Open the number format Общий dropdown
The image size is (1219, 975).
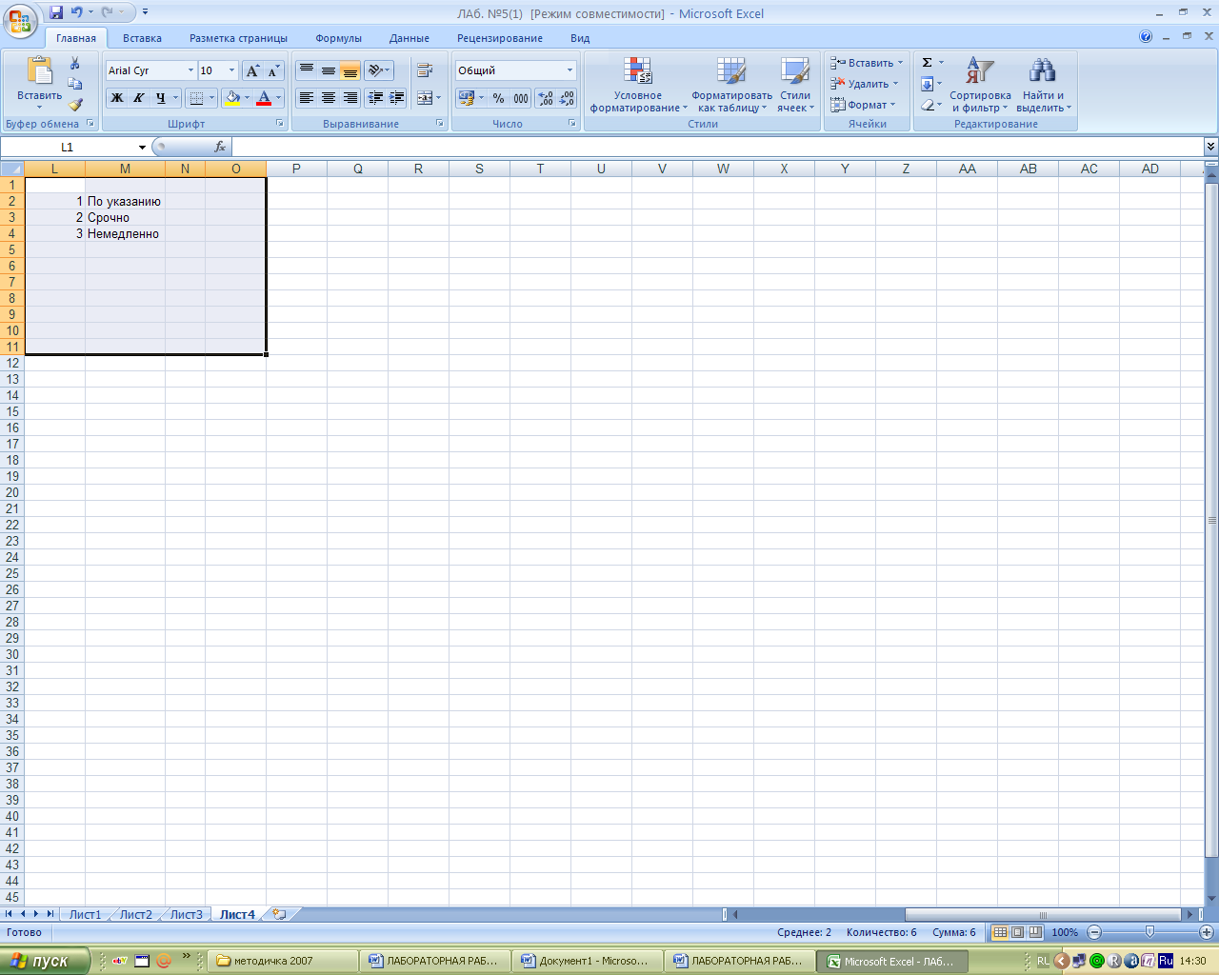tap(570, 70)
